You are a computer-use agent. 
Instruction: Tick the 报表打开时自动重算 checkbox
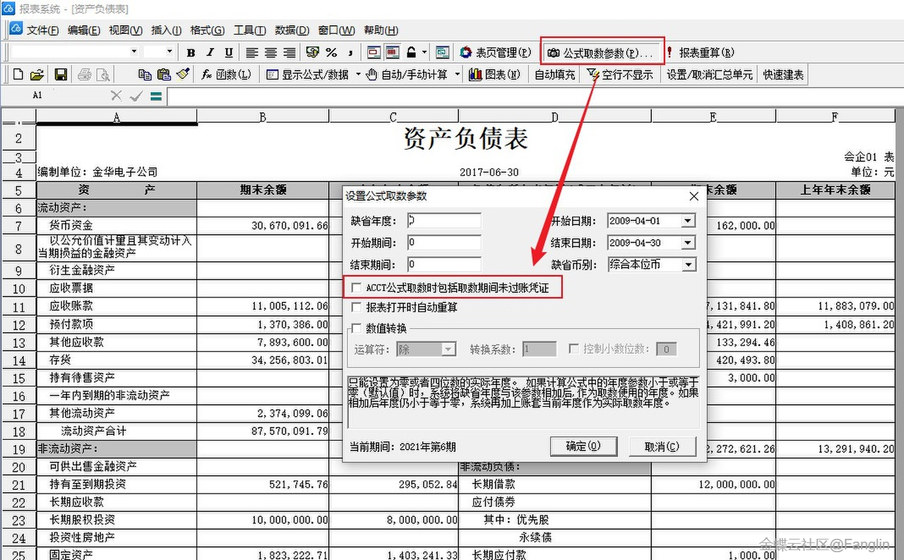tap(357, 307)
